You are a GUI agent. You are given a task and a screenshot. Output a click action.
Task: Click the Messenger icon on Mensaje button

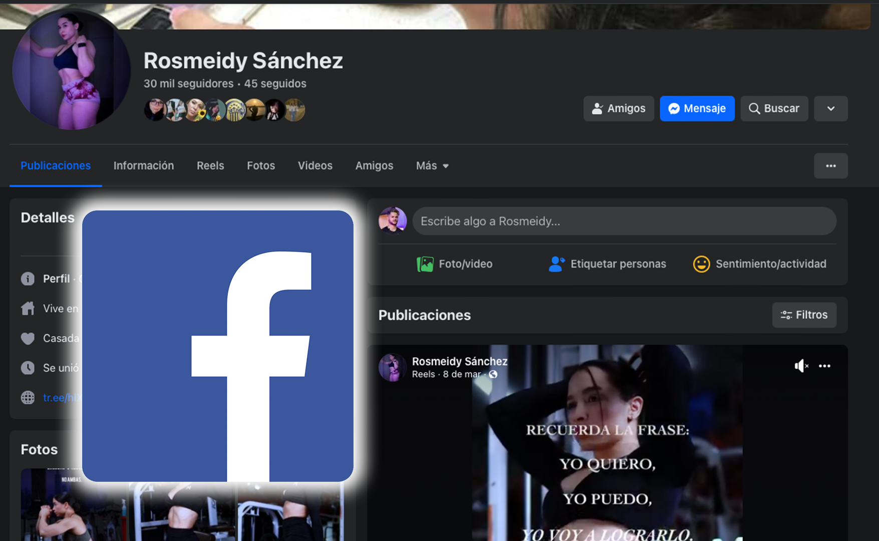click(674, 108)
